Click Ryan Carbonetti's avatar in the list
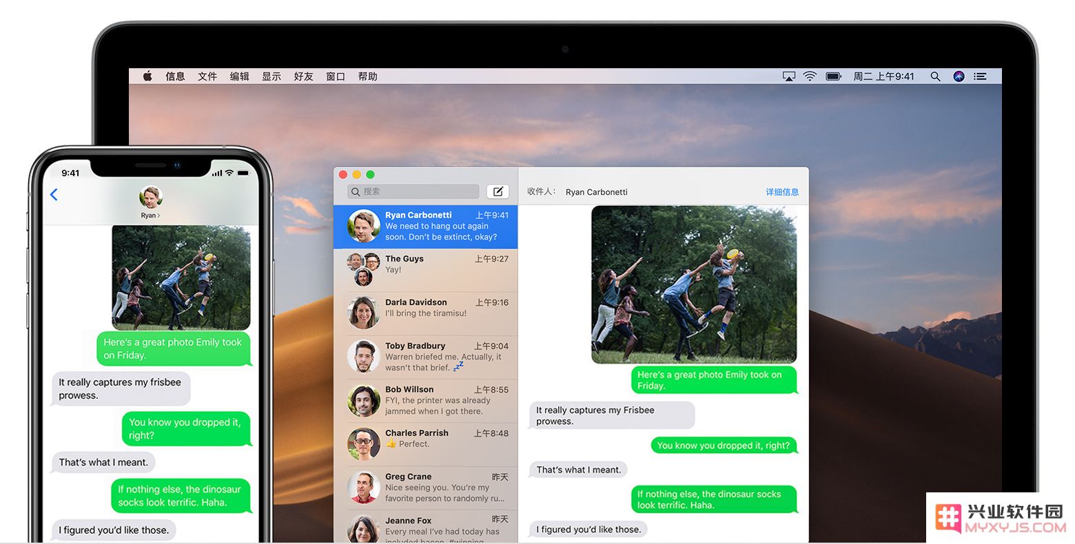Screen dimensions: 1075x544 (364, 227)
